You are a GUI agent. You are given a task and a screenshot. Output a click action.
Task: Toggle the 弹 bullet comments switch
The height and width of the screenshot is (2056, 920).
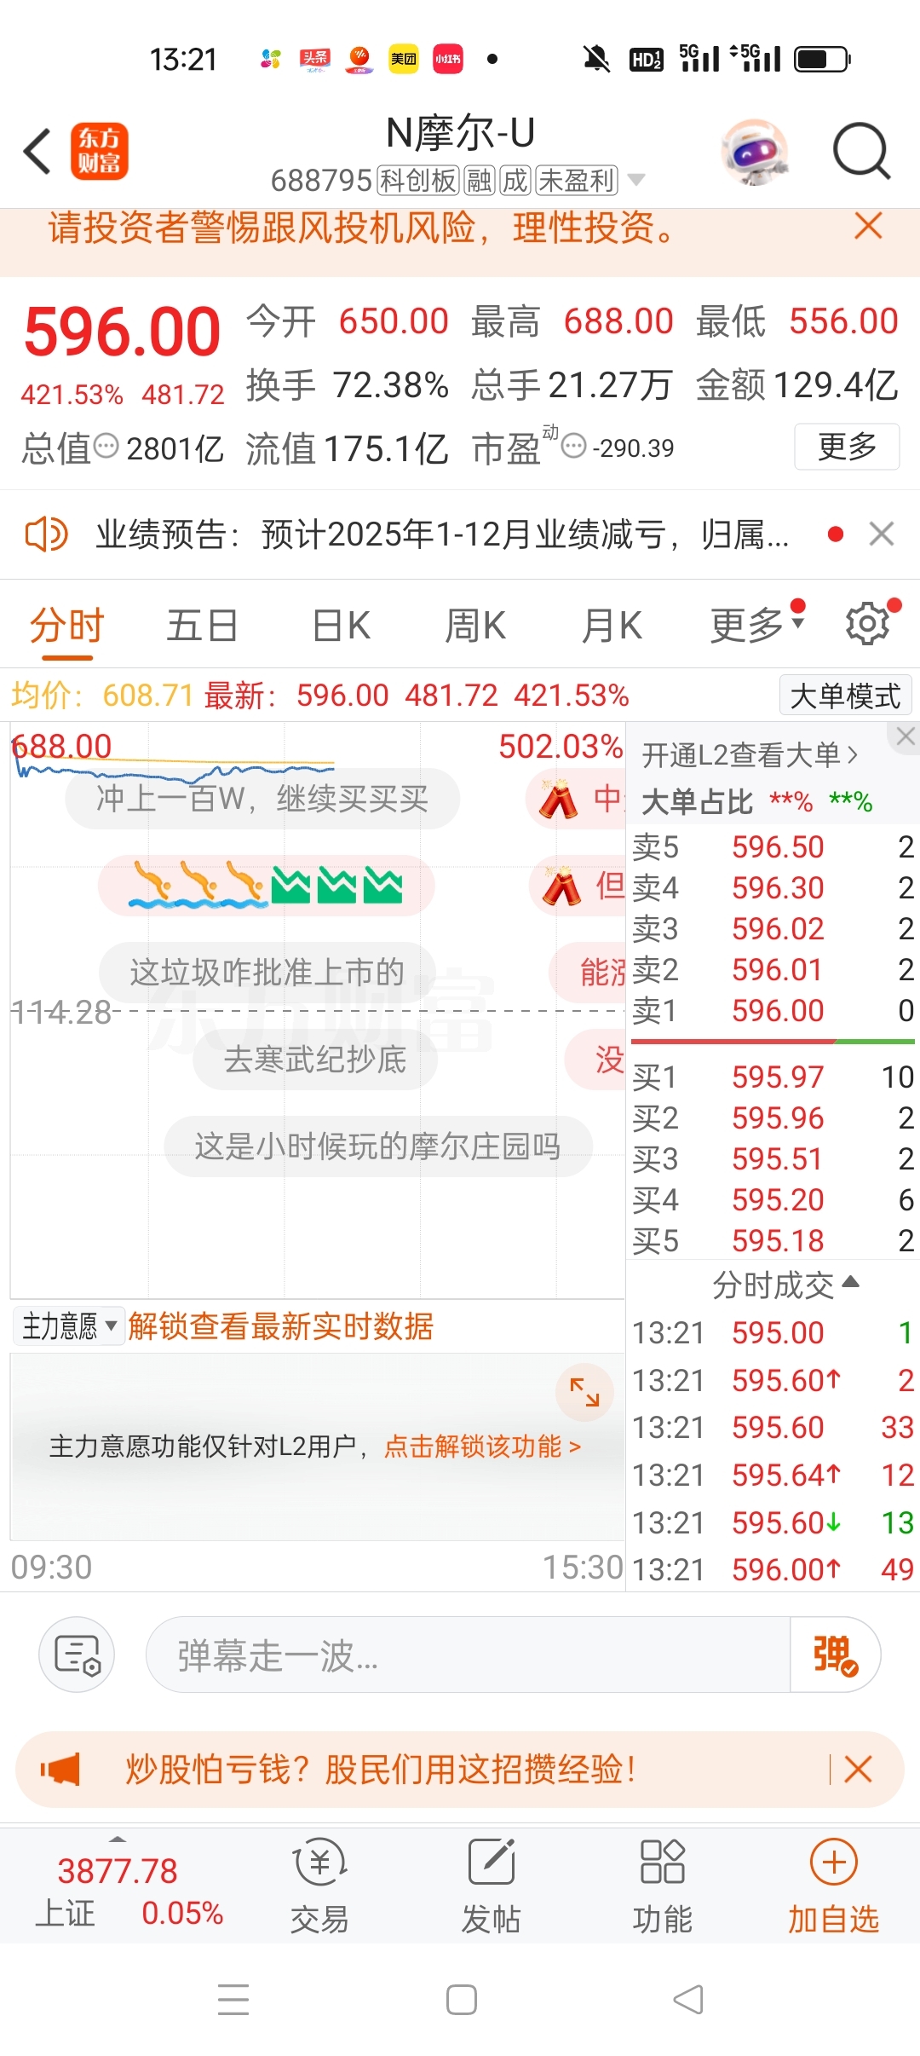tap(835, 1655)
